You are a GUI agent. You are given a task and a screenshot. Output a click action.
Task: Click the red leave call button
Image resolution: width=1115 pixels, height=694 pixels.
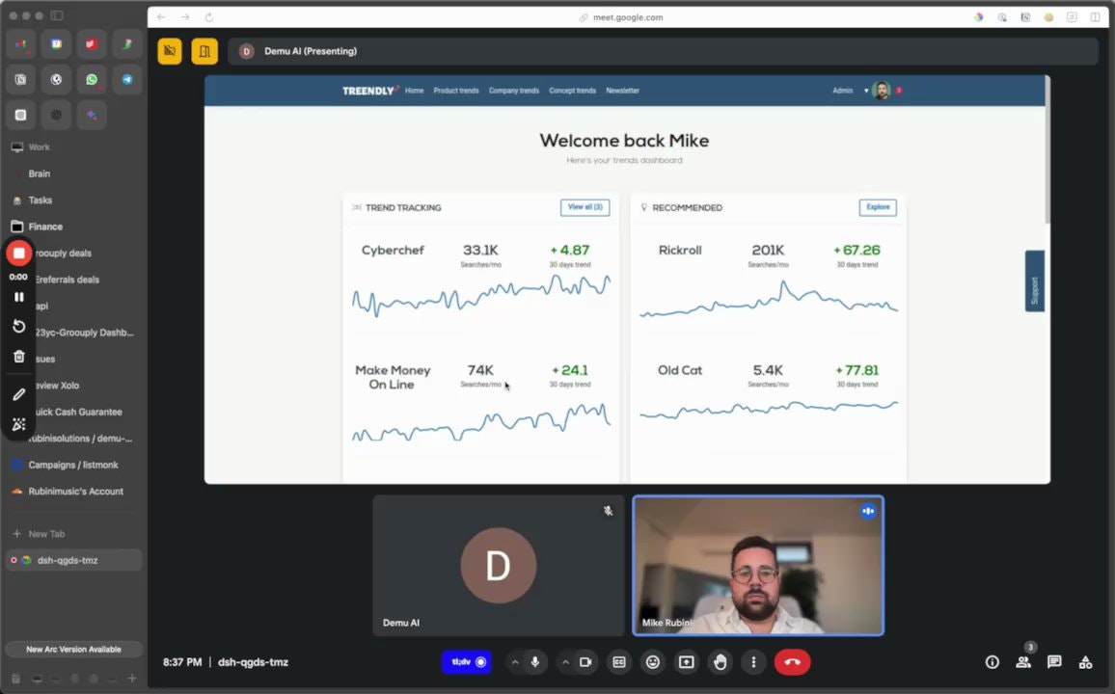(792, 662)
